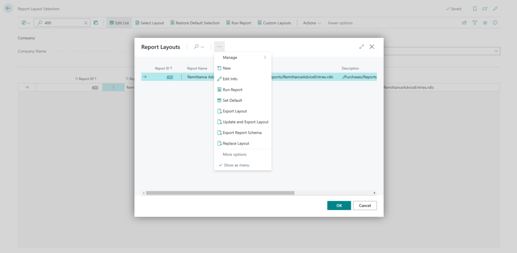Screen dimensions: 517x253
Task: Click Run Report in the background toolbar
Action: tap(239, 23)
